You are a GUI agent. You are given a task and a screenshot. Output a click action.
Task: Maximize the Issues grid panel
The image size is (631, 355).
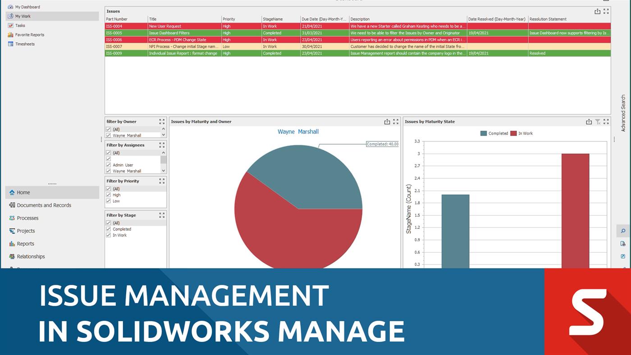pyautogui.click(x=606, y=11)
